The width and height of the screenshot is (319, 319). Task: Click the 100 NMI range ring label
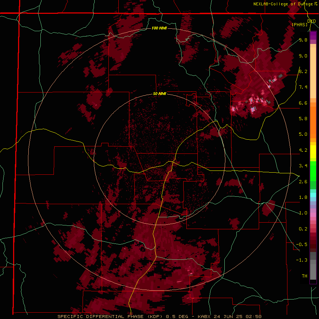[x=159, y=28]
